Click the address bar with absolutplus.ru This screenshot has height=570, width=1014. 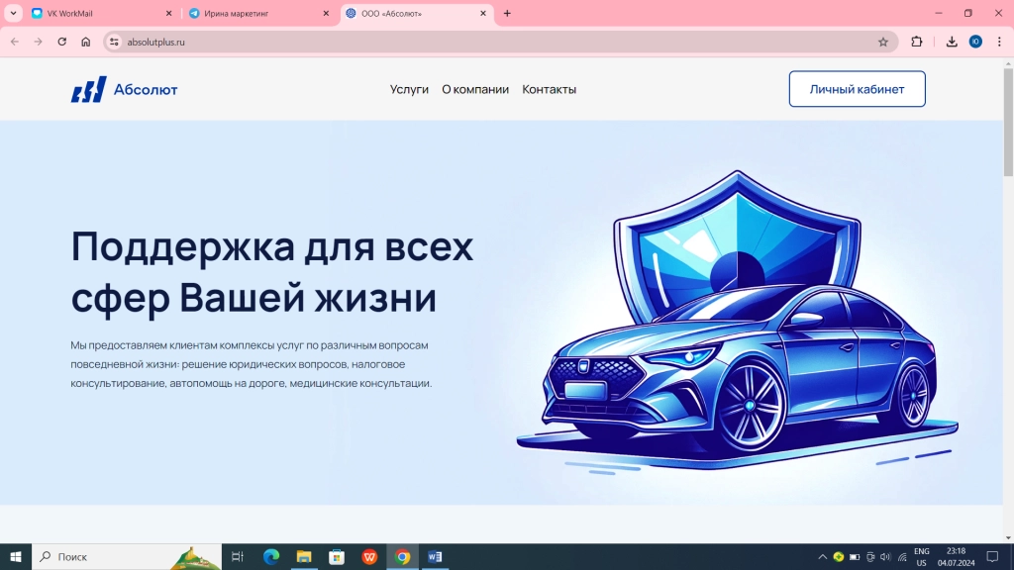tap(498, 42)
